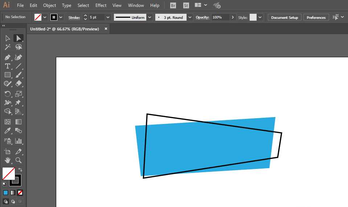The image size is (348, 207).
Task: Select the Rectangle tool
Action: tap(7, 75)
